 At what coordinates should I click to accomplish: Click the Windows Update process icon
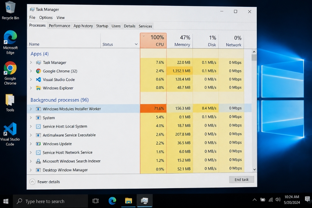point(38,144)
